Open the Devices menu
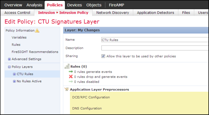 tap(74, 5)
